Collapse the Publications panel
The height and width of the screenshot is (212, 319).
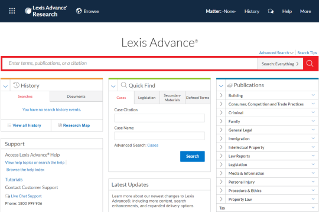221,86
